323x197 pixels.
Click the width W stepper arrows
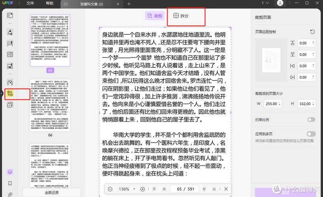pyautogui.click(x=280, y=104)
